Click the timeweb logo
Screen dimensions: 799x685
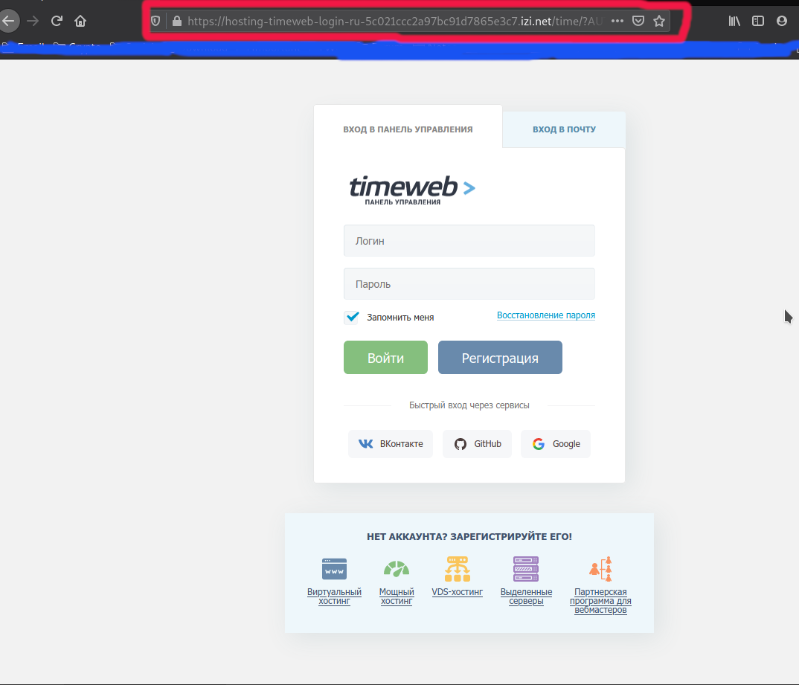(x=412, y=190)
